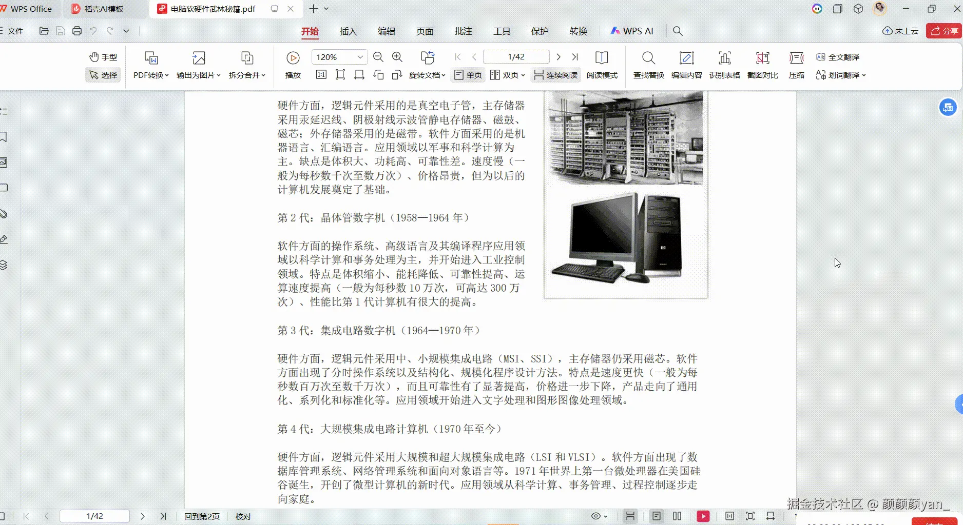
Task: Toggle continuous reading icon in status bar
Action: (x=630, y=516)
